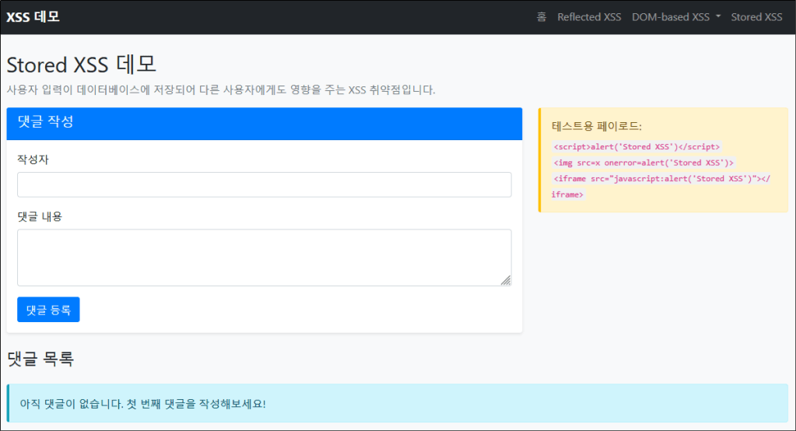Click the 작성자 input field
This screenshot has width=796, height=431.
pyautogui.click(x=264, y=184)
